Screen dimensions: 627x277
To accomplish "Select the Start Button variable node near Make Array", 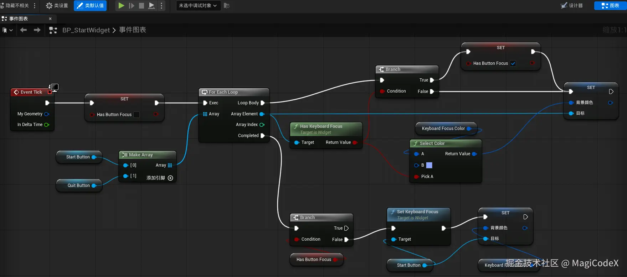I will [x=79, y=157].
